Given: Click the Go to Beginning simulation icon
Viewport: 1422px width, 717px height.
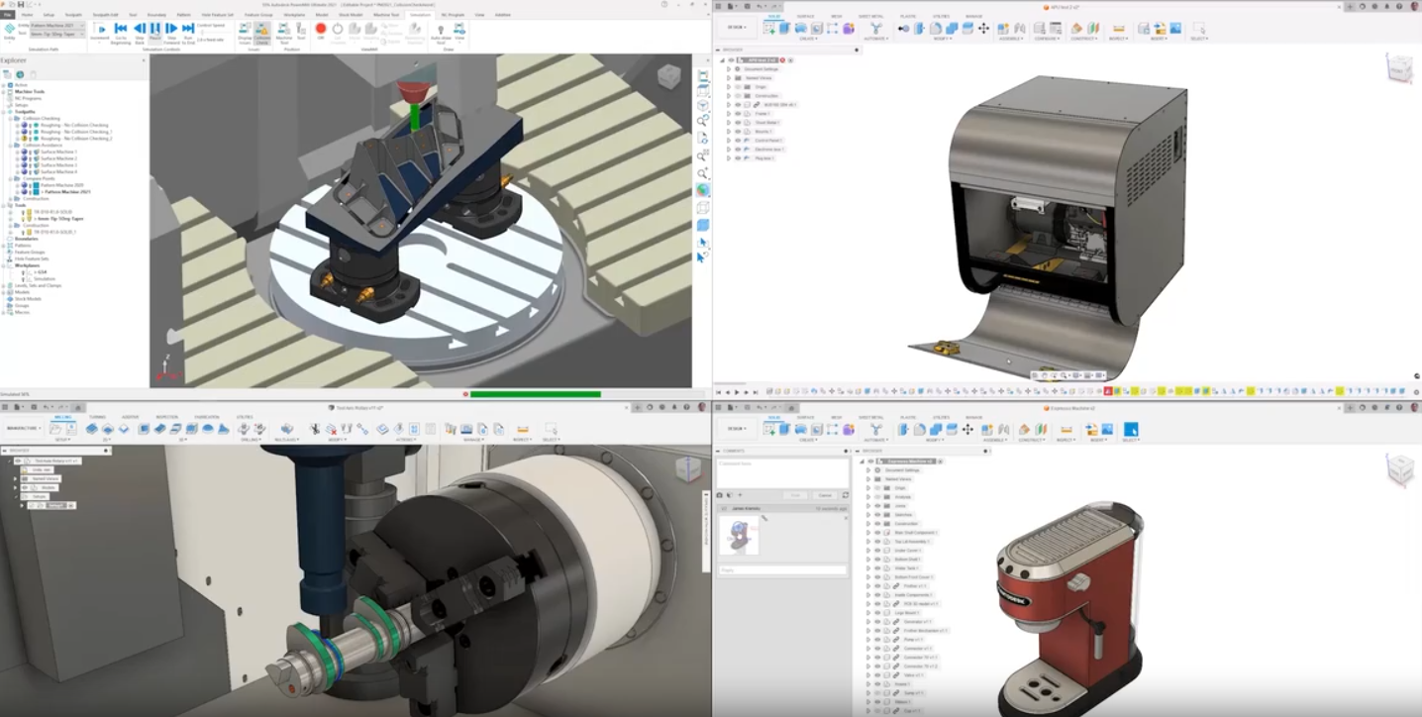Looking at the screenshot, I should point(121,31).
